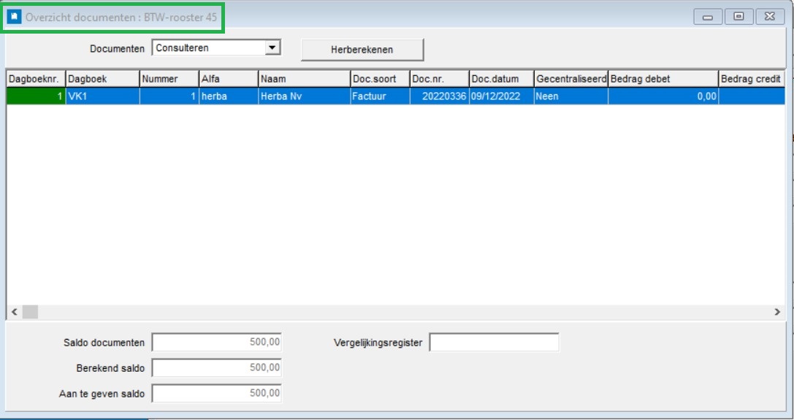The image size is (794, 420).
Task: Minimize the Overzicht documenten window
Action: point(708,17)
